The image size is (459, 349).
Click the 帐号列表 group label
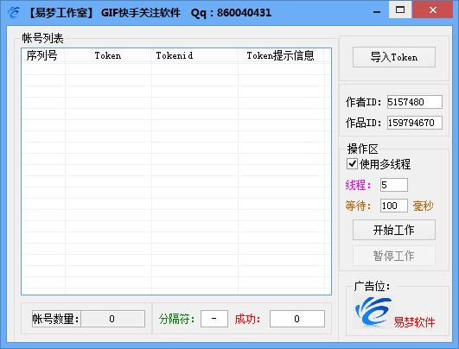click(x=42, y=38)
